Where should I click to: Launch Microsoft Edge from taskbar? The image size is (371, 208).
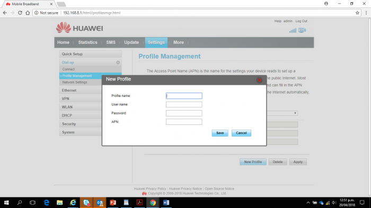pos(47,203)
